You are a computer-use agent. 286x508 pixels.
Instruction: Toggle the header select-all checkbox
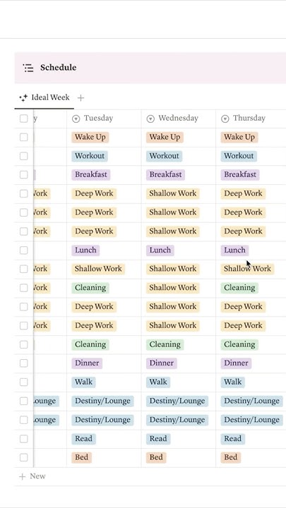(24, 119)
